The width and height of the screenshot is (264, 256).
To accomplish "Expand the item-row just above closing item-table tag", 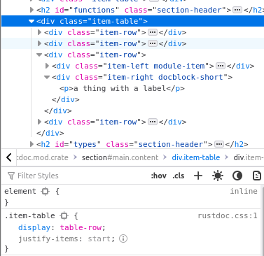I will point(39,122).
